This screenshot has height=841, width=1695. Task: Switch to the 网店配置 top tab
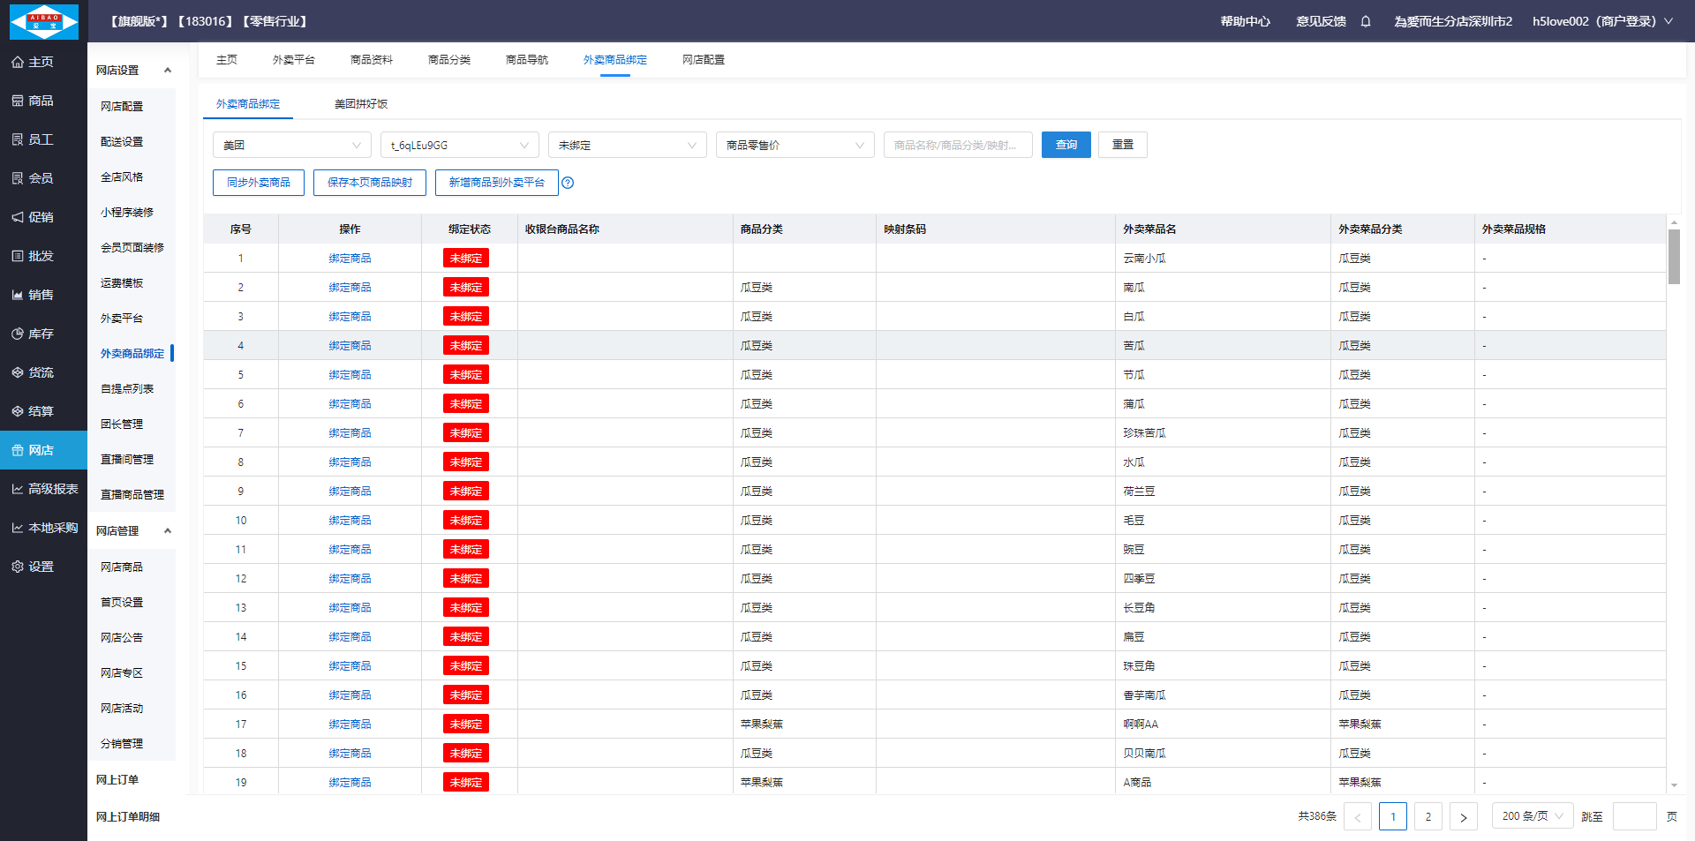704,60
